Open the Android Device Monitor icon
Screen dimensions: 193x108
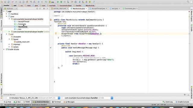tap(90, 2)
